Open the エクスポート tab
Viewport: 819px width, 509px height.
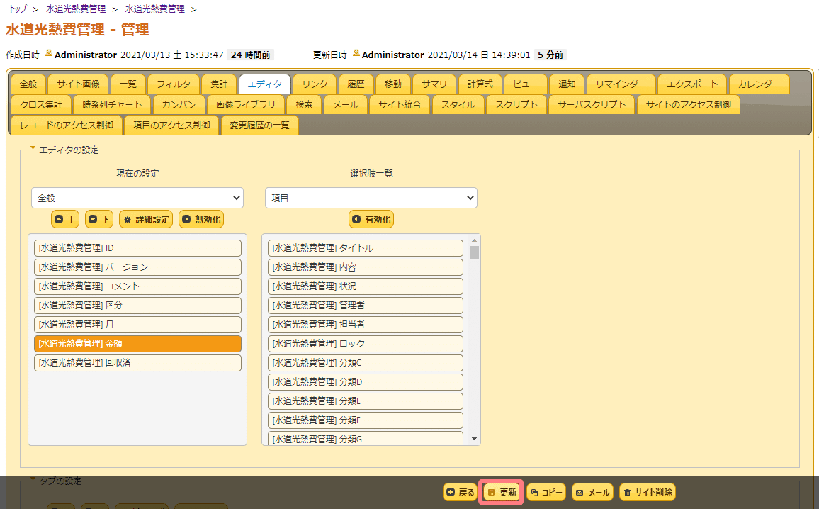(x=692, y=84)
